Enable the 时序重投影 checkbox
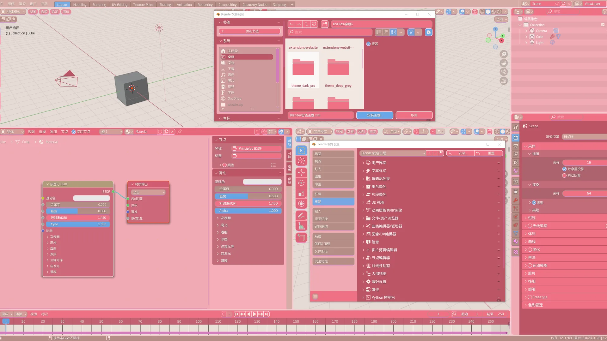Screen dimensions: 607x341 point(564,169)
